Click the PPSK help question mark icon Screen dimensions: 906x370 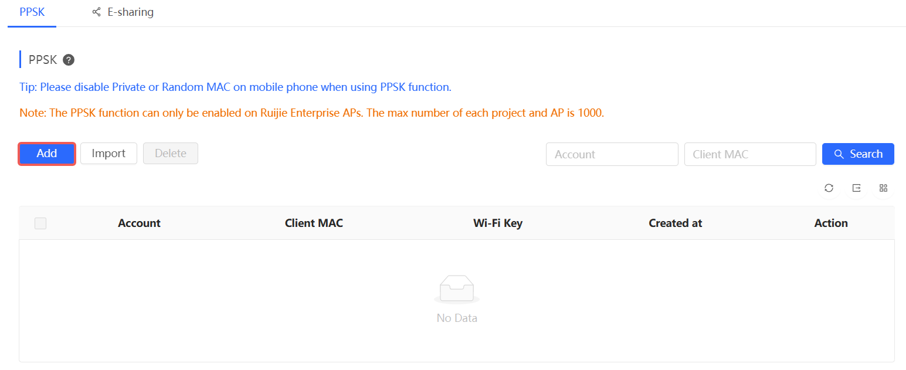click(x=69, y=60)
